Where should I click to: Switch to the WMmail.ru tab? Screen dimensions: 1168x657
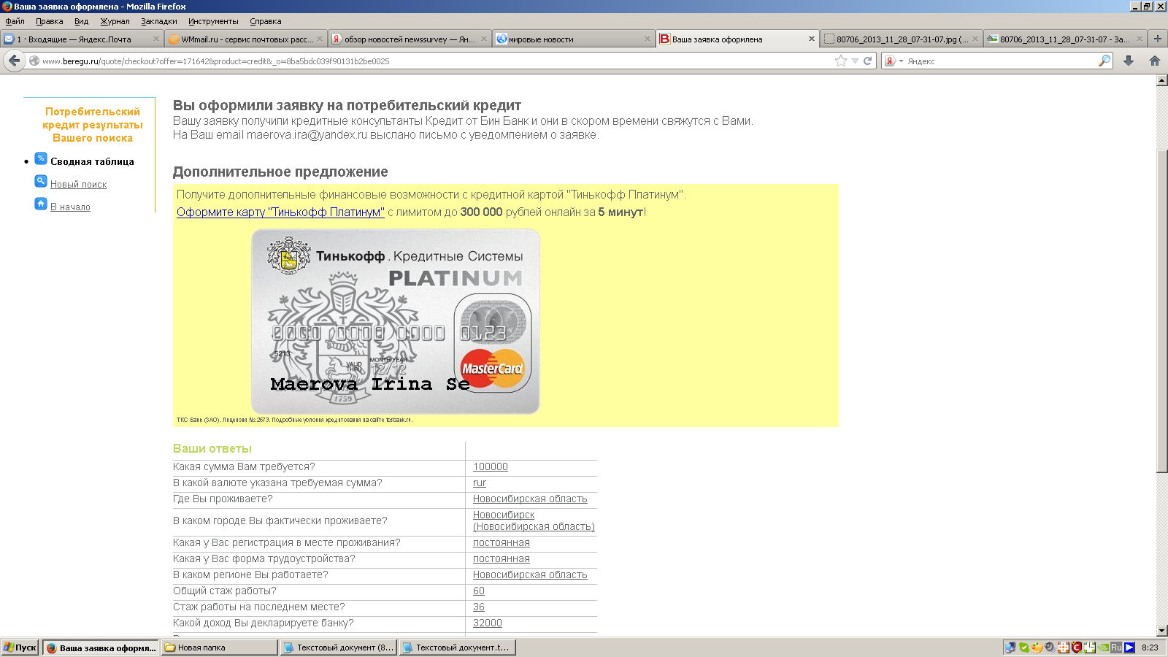(247, 39)
